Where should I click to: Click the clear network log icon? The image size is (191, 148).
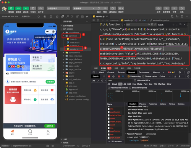click(x=113, y=76)
